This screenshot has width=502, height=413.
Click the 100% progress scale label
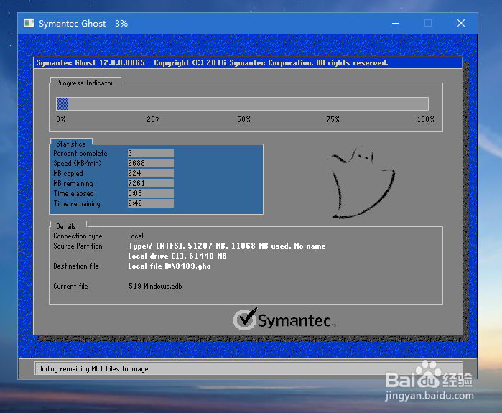point(426,119)
